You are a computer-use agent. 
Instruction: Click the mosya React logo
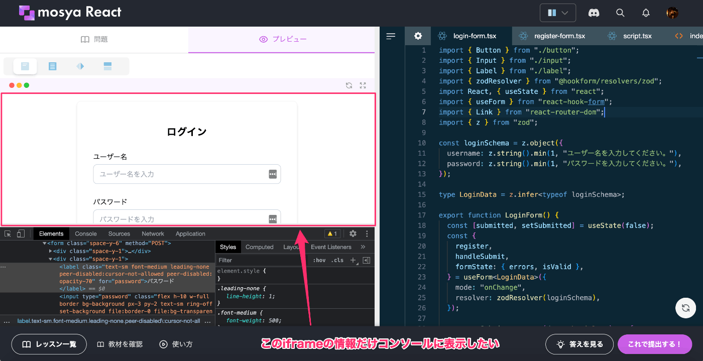pyautogui.click(x=70, y=13)
